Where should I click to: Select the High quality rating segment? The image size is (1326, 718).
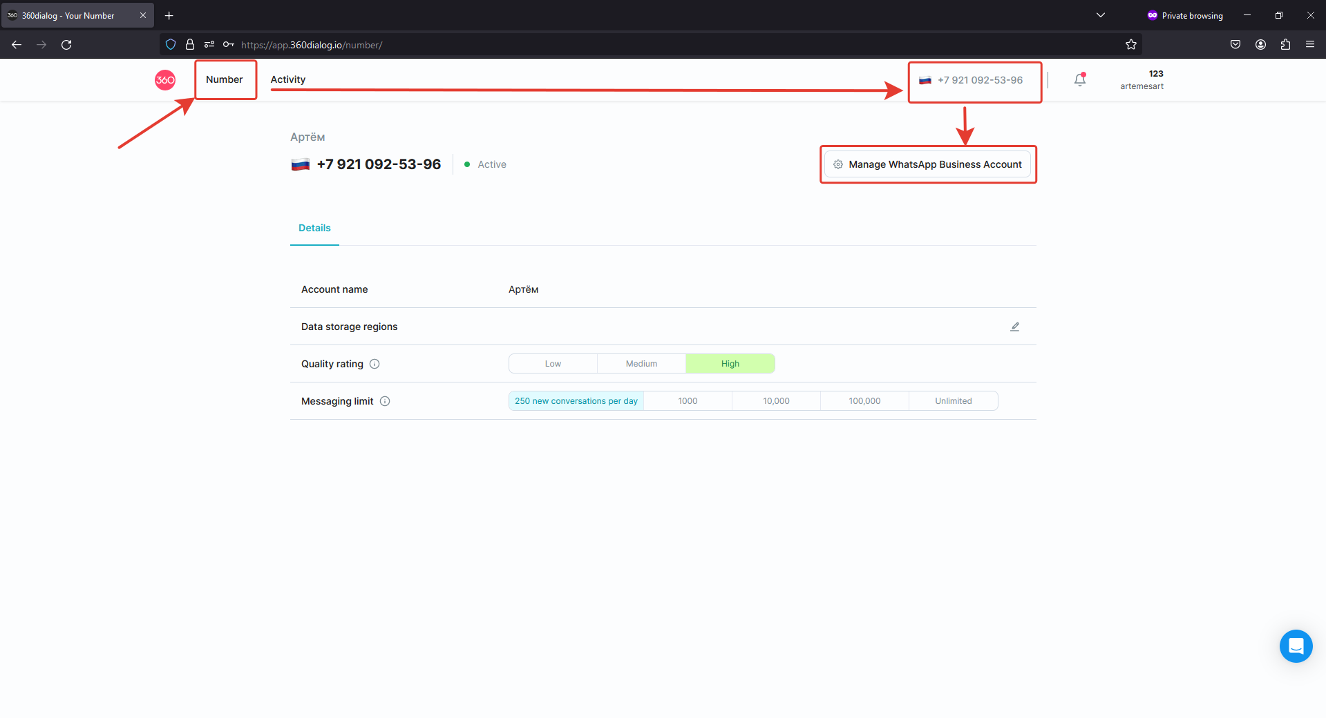pyautogui.click(x=730, y=364)
